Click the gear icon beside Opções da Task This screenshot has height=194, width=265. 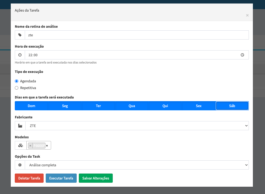(20, 165)
